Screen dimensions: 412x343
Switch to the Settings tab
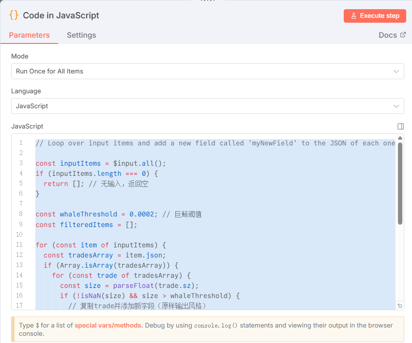[81, 35]
